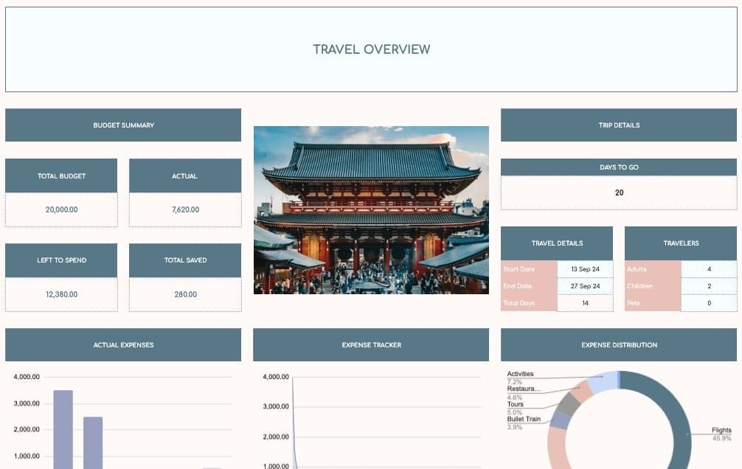Click the TRAVEL DETAILS header
Screen dimensions: 742x469
pos(557,243)
